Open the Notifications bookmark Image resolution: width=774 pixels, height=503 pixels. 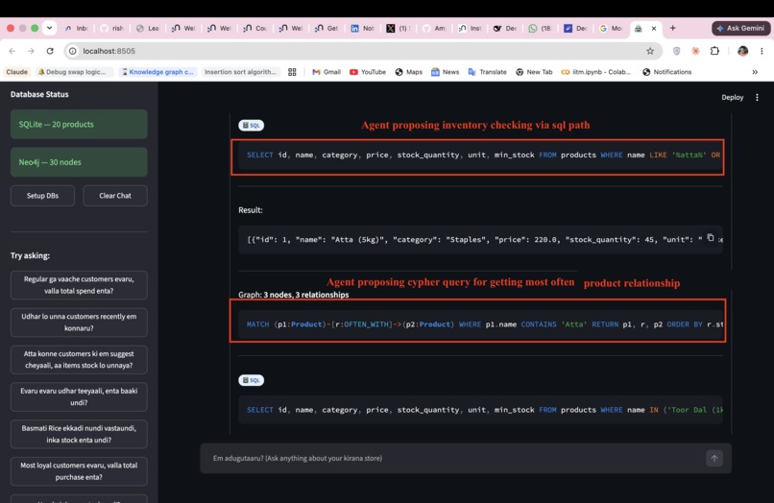666,72
